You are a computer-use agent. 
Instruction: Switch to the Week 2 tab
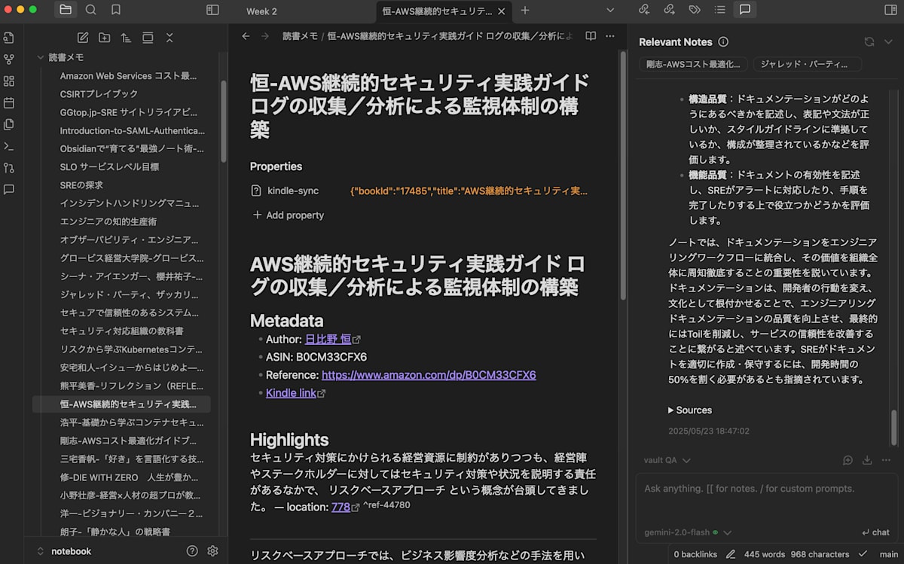[x=261, y=11]
